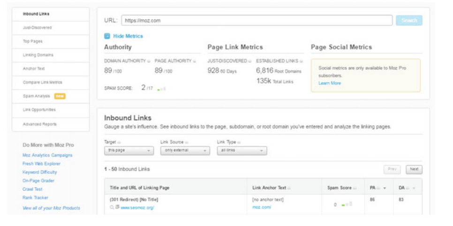This screenshot has width=453, height=226.
Task: Click the Hide Metrics link
Action: pyautogui.click(x=128, y=36)
